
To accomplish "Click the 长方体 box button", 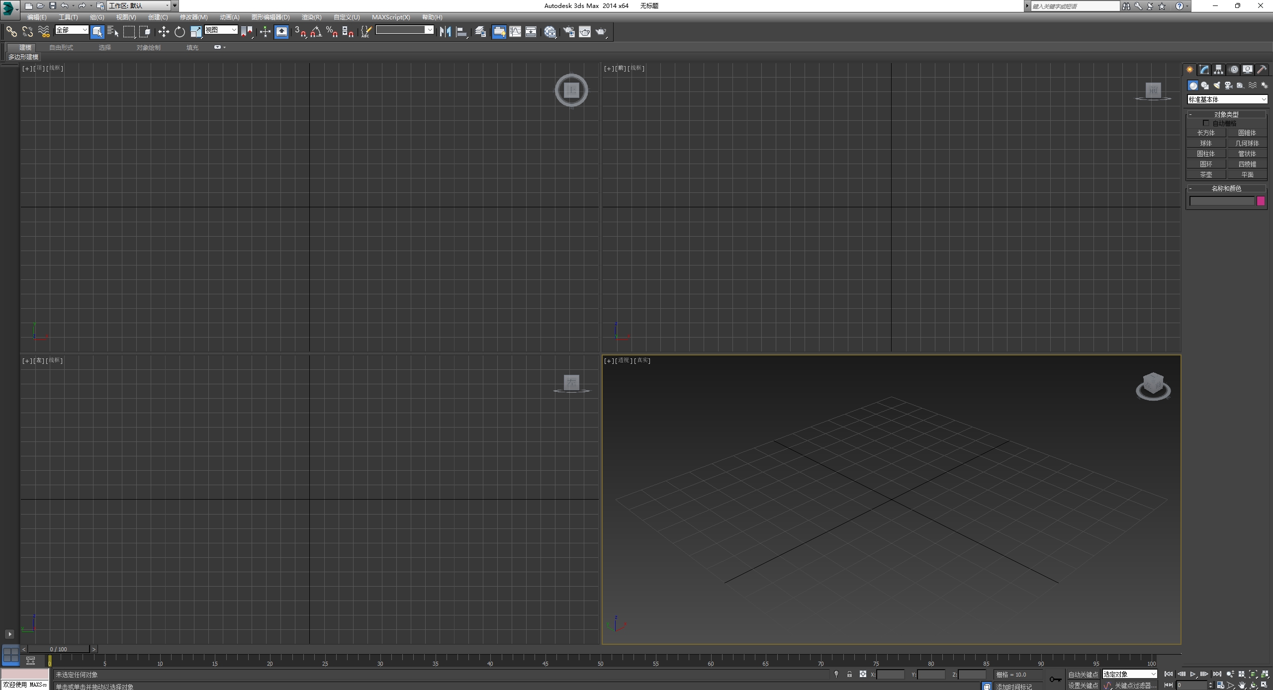I will coord(1206,133).
